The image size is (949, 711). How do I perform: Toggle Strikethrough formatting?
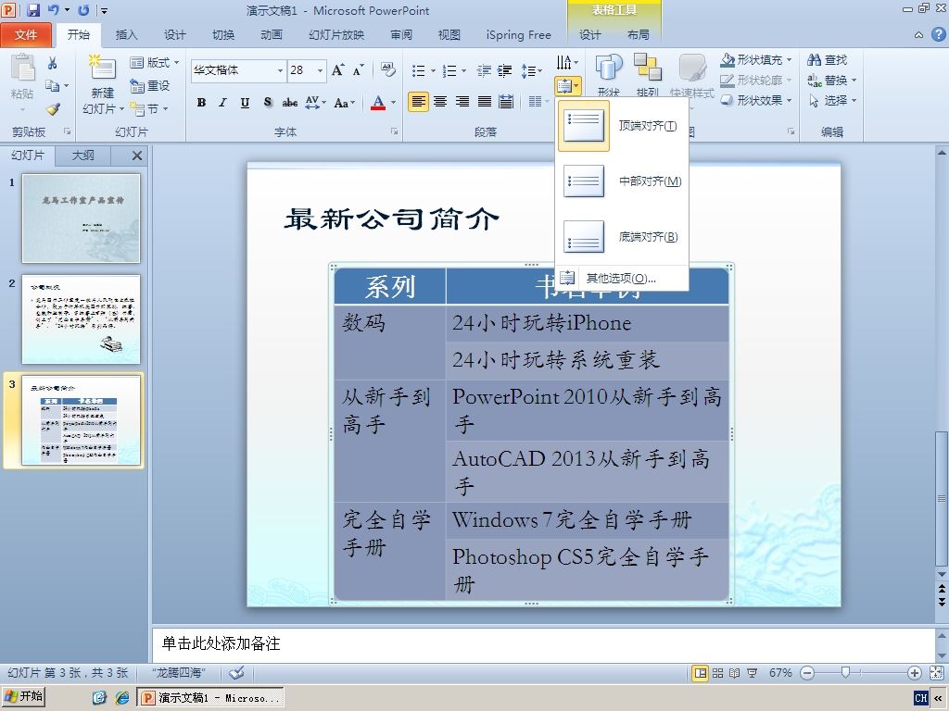pos(290,103)
